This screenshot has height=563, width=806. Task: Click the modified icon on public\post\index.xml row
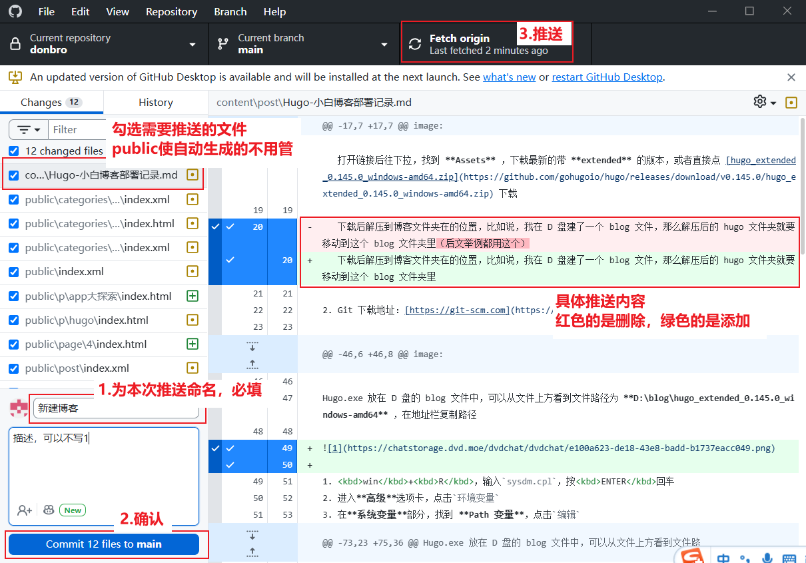(x=192, y=368)
